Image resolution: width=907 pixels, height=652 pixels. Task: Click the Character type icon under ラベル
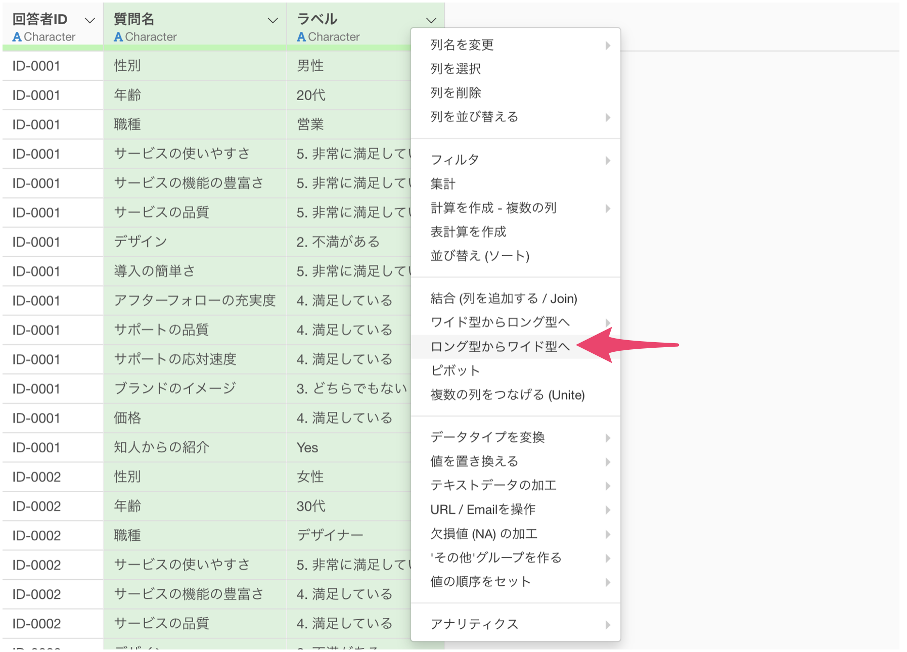(301, 37)
